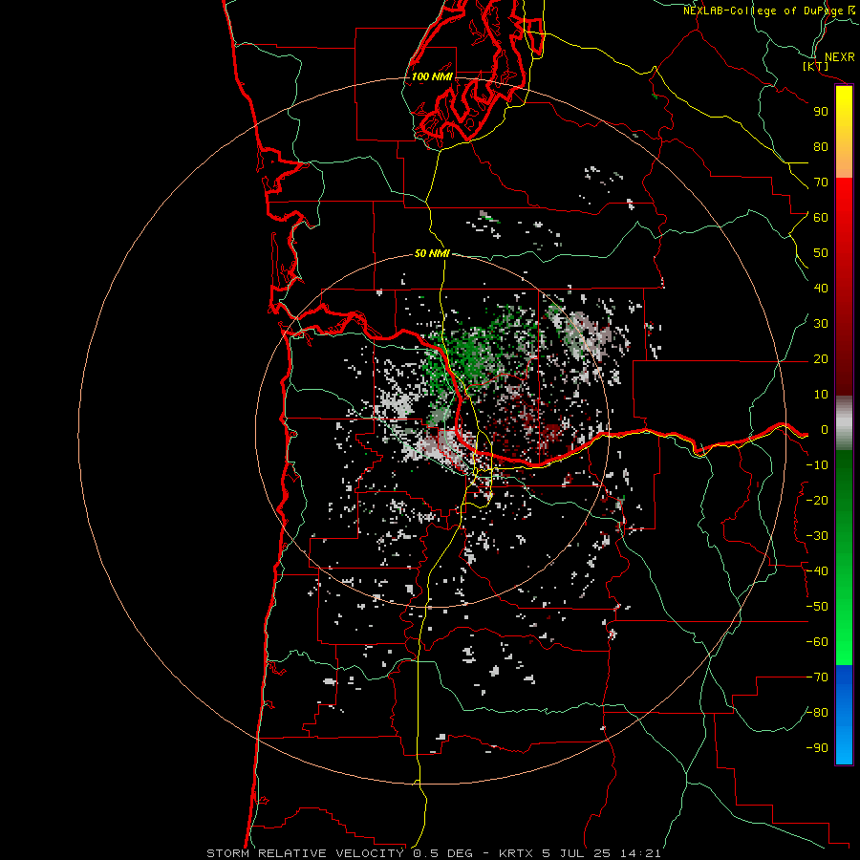860x860 pixels.
Task: Click the 100 NMI range ring label
Action: pyautogui.click(x=432, y=76)
